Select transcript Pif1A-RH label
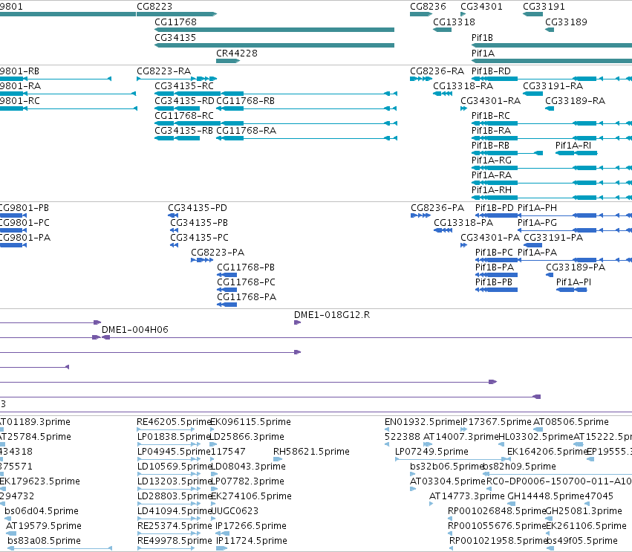 pos(492,191)
